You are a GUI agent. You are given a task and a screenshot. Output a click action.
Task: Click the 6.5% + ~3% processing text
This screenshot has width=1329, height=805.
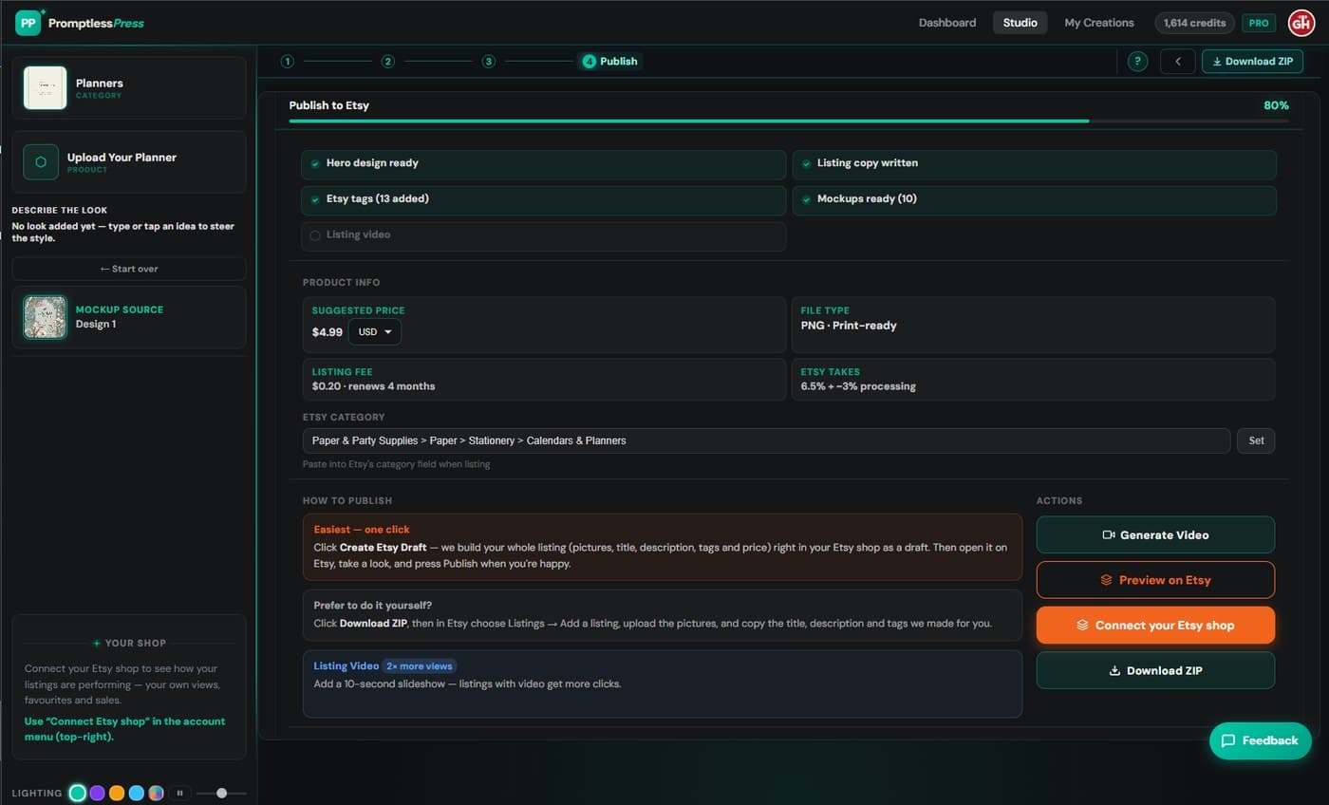(x=858, y=386)
